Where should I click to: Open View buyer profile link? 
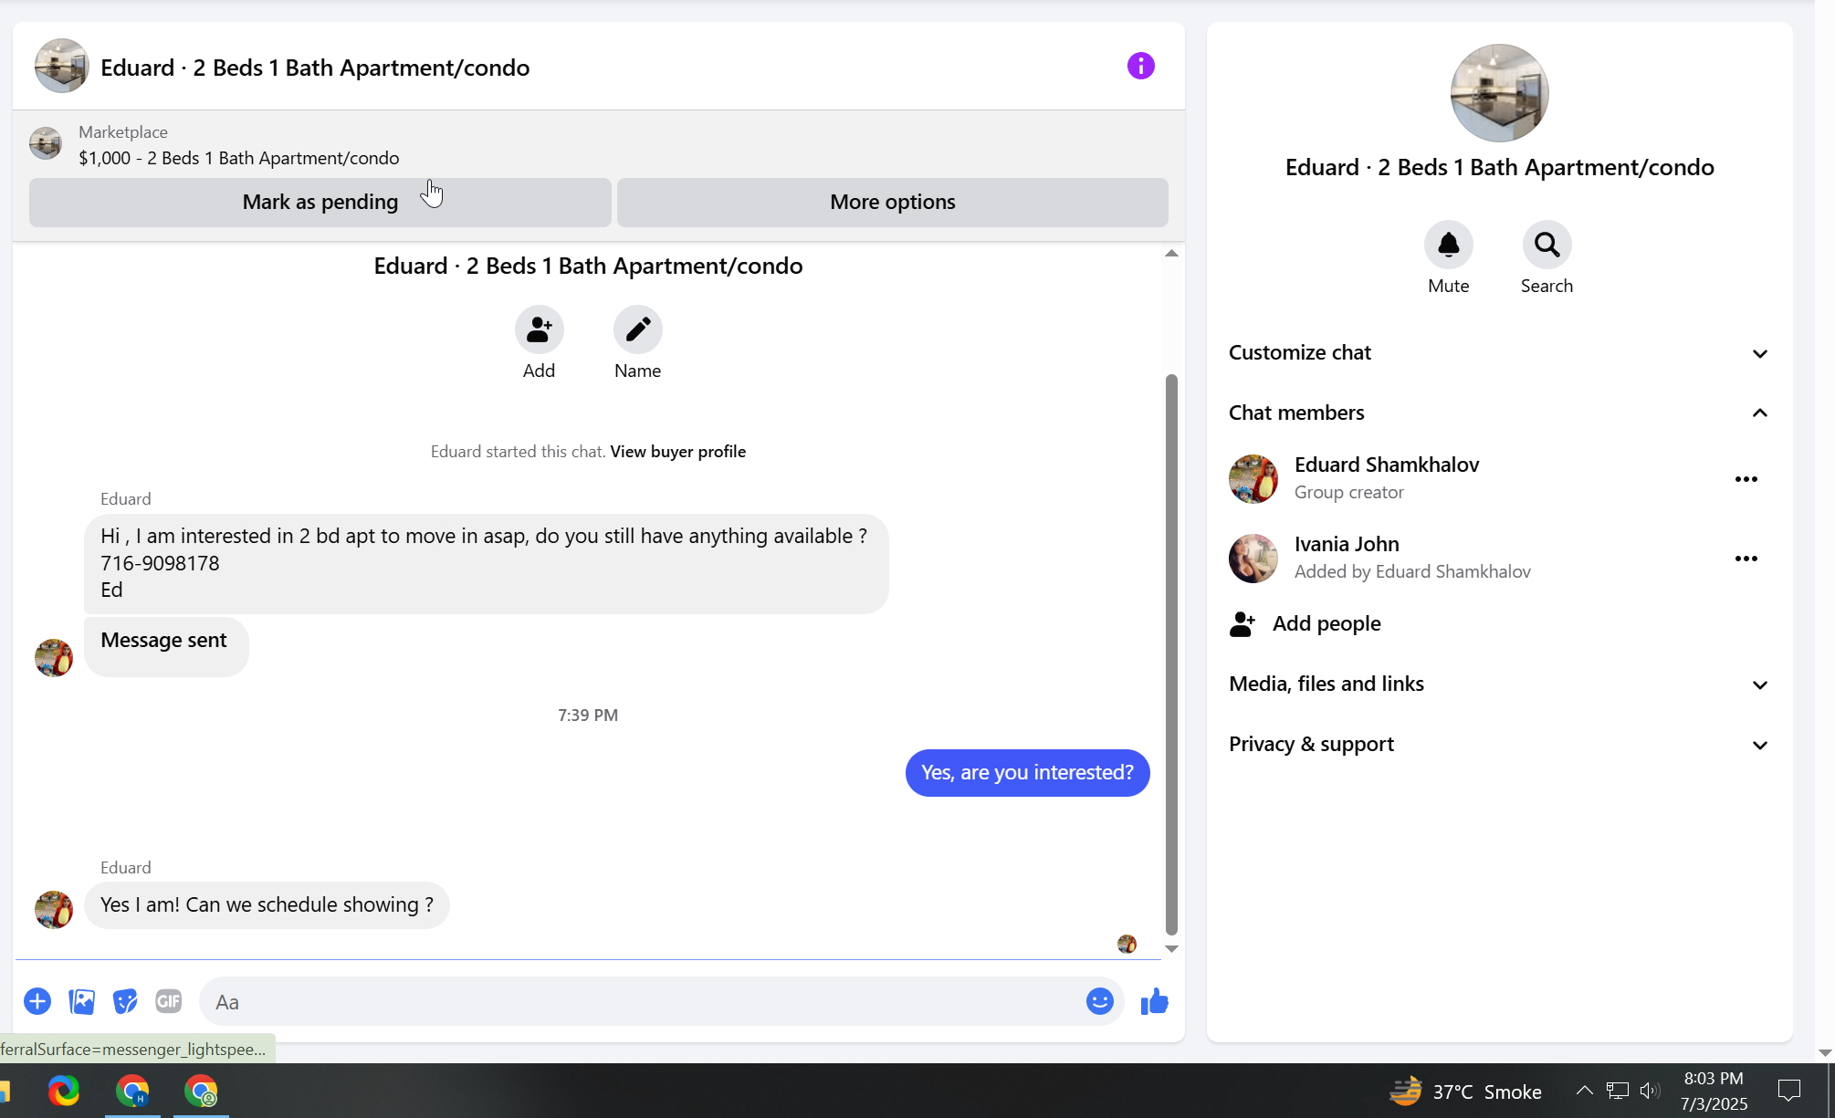[677, 452]
